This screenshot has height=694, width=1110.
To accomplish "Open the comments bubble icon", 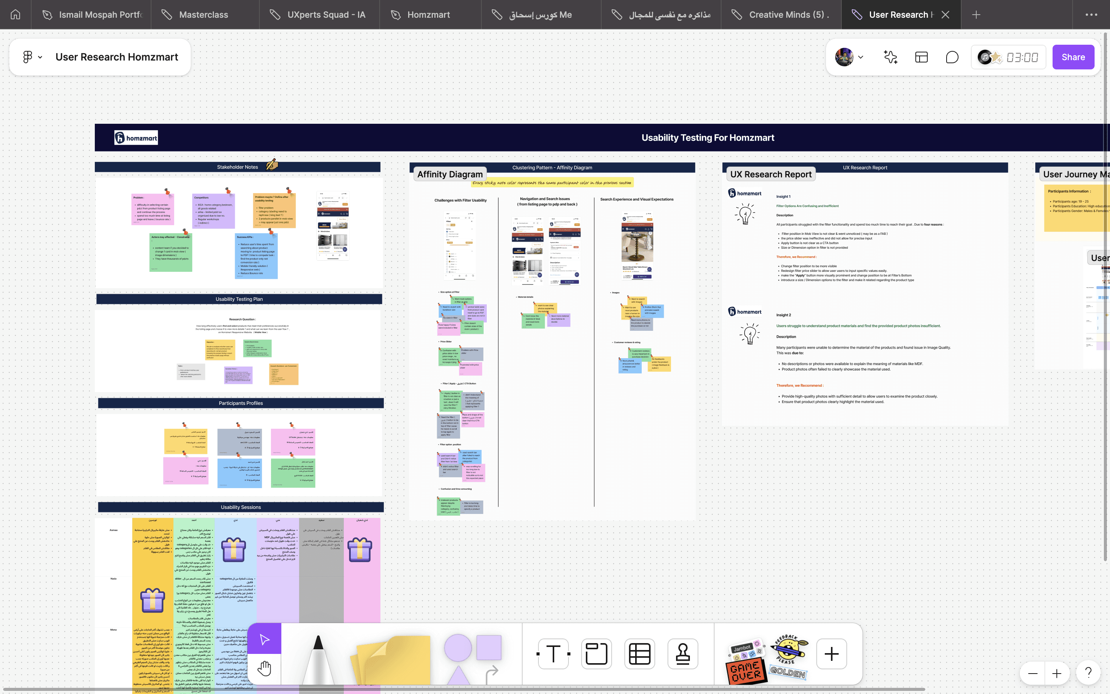I will click(x=952, y=57).
